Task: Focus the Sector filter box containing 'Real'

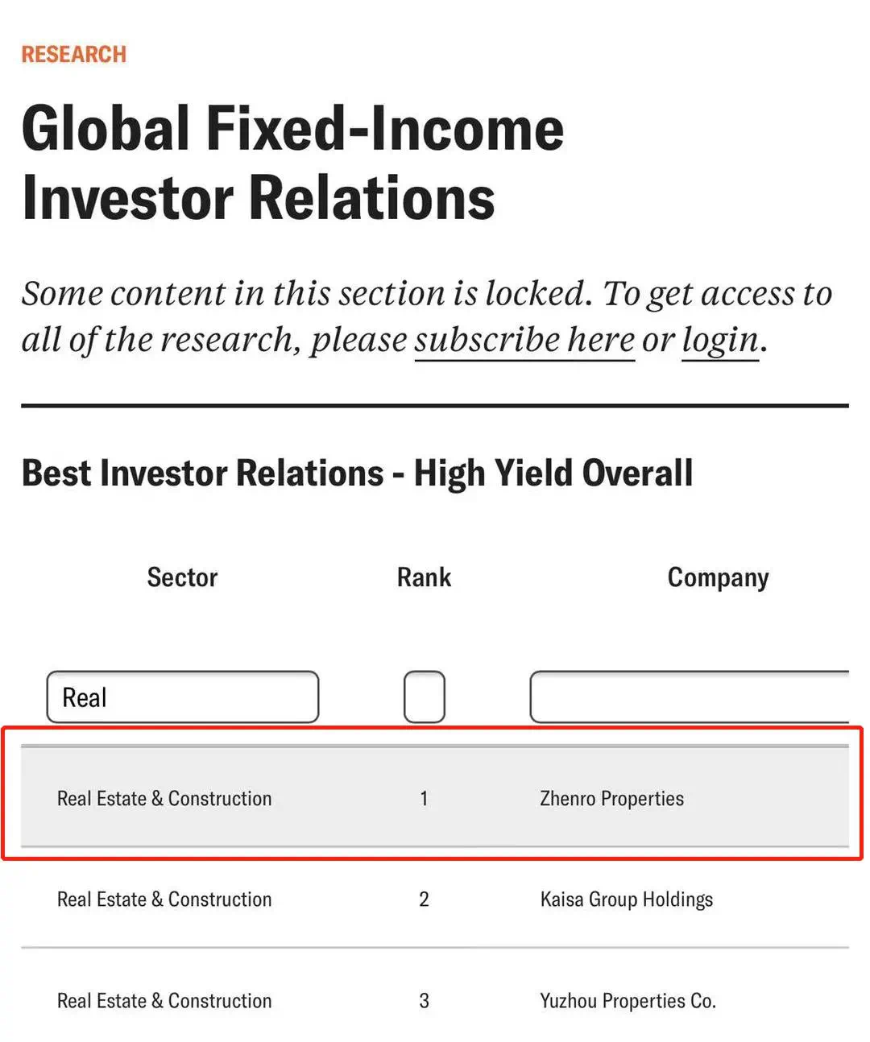Action: [183, 697]
